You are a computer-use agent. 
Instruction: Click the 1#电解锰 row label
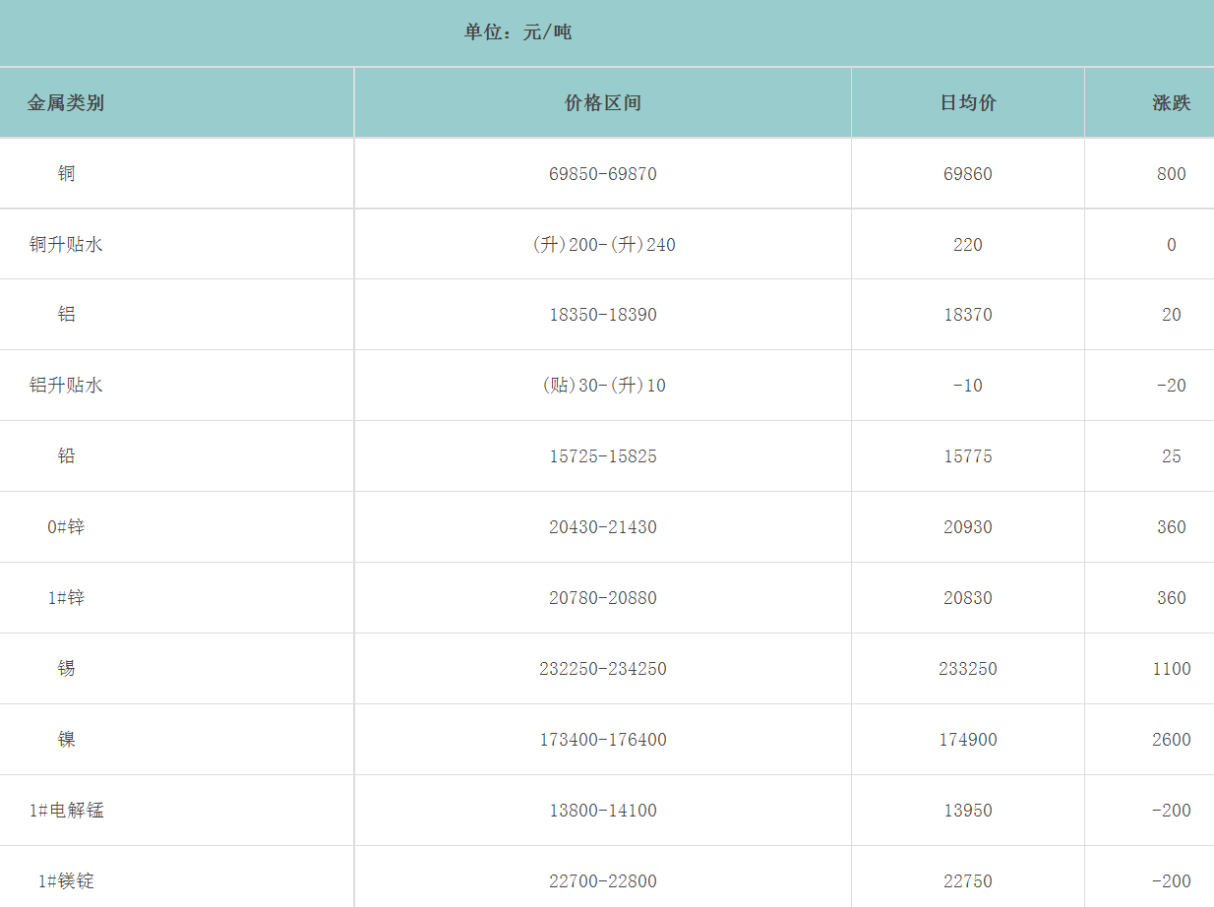66,811
